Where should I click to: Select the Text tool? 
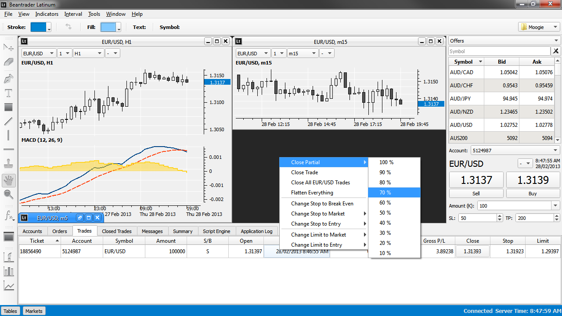pyautogui.click(x=8, y=93)
